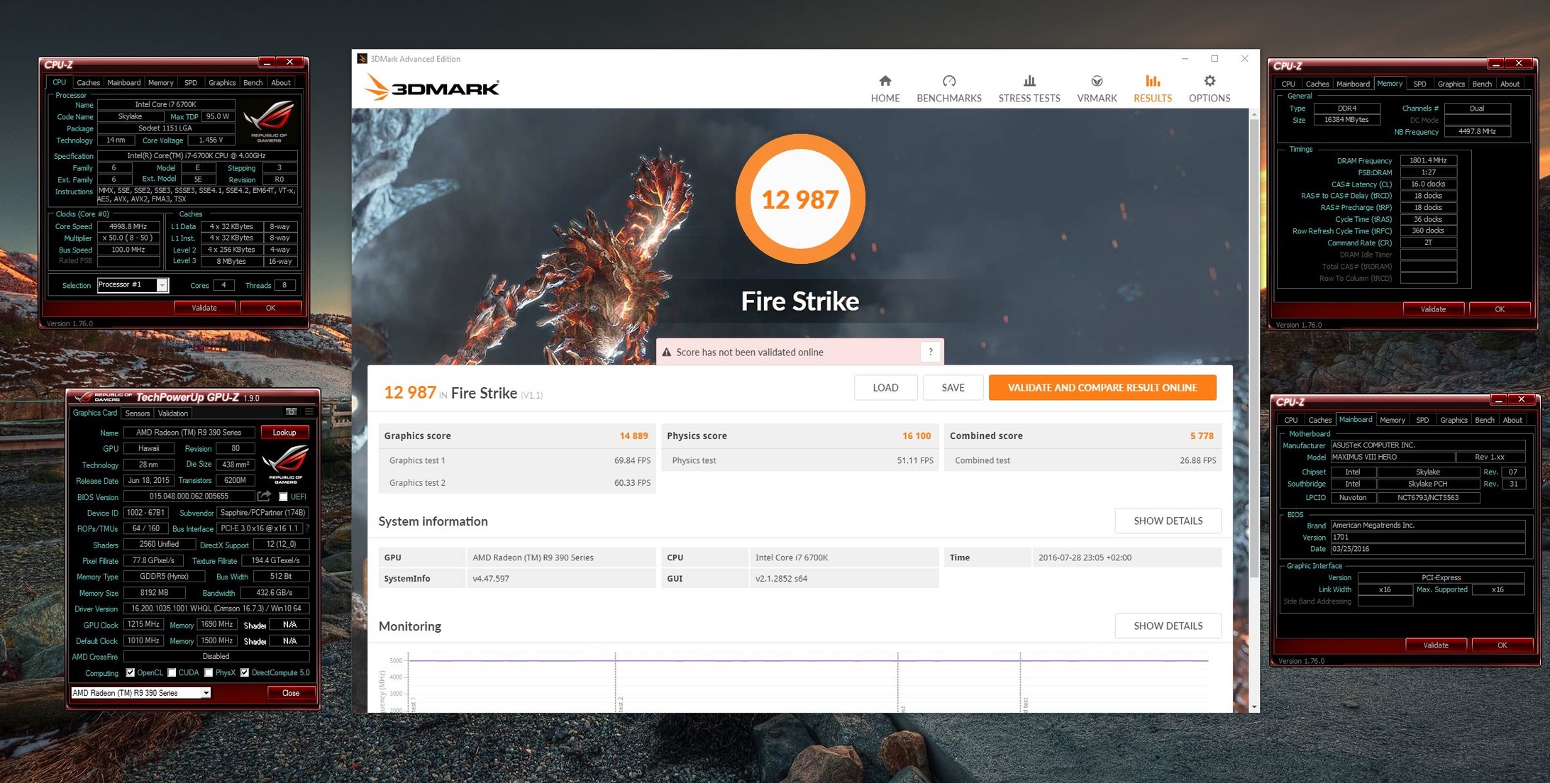The width and height of the screenshot is (1550, 783).
Task: Switch to the Validation tab in GPU-Z
Action: tap(173, 413)
